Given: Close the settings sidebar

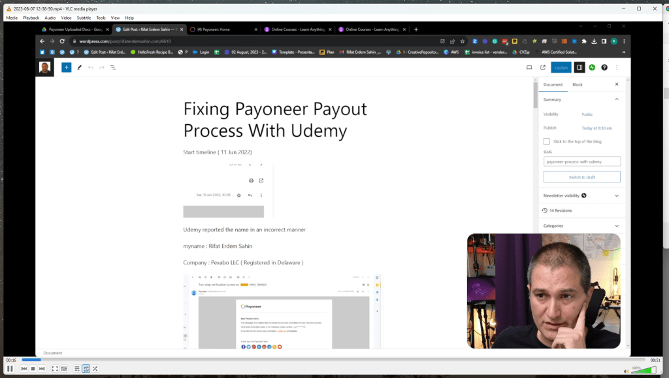Looking at the screenshot, I should (x=617, y=84).
